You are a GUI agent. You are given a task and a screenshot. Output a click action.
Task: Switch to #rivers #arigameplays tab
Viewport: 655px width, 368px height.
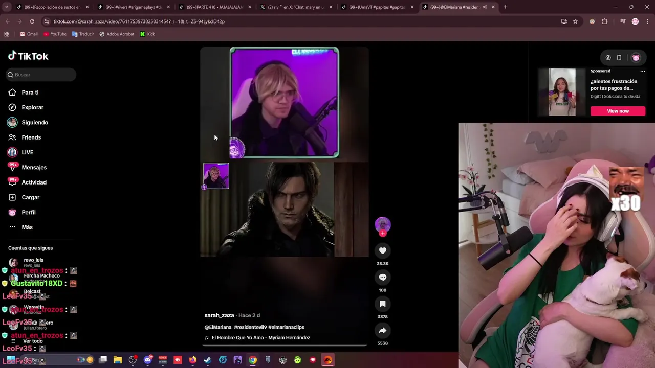133,7
